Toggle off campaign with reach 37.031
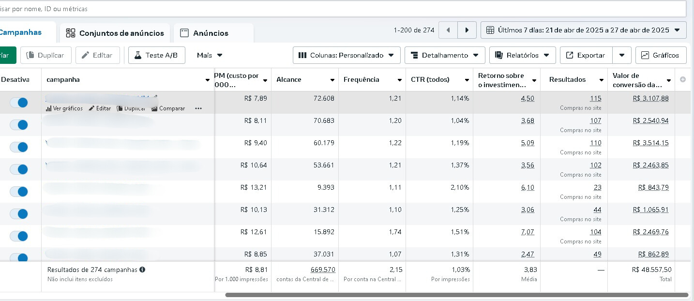This screenshot has height=301, width=694. [x=19, y=257]
